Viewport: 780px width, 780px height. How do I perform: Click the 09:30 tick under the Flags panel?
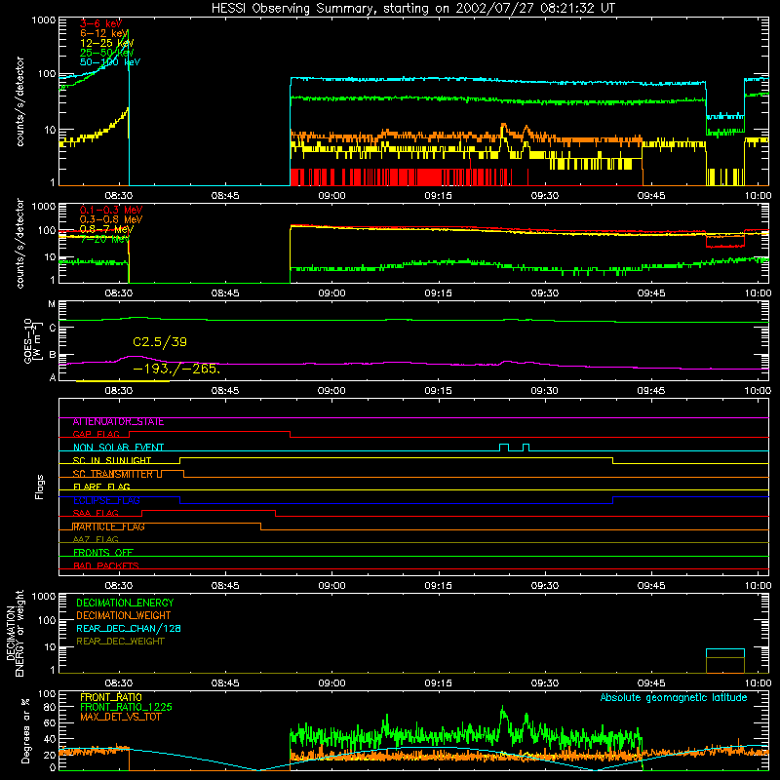pyautogui.click(x=545, y=586)
